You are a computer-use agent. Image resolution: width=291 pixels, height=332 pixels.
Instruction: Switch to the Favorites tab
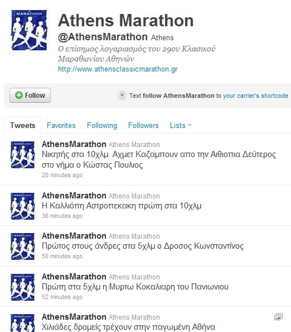(x=61, y=125)
